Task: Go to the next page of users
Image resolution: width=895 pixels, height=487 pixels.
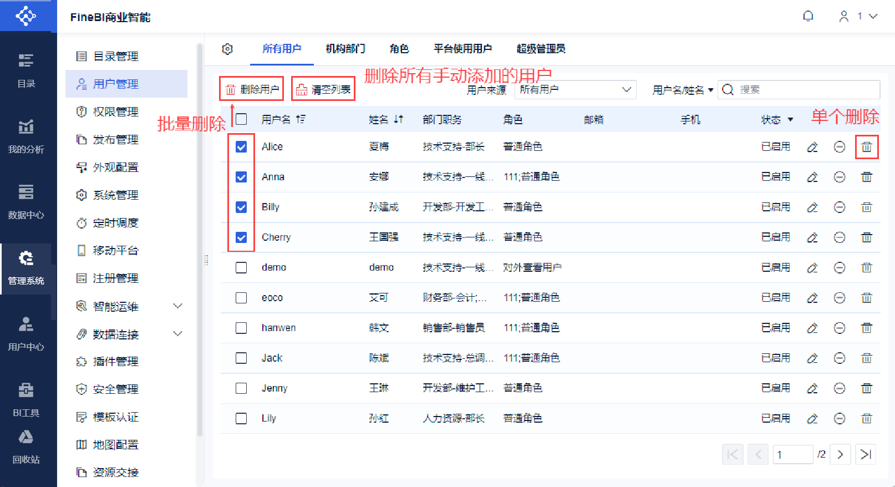Action: click(x=840, y=455)
